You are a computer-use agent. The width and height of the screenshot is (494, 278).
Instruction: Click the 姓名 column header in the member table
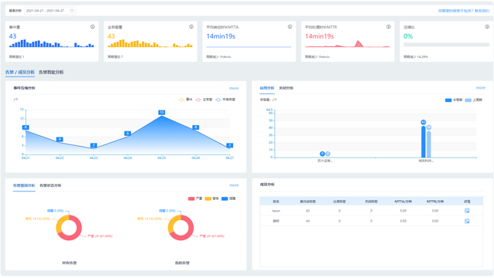click(x=276, y=201)
